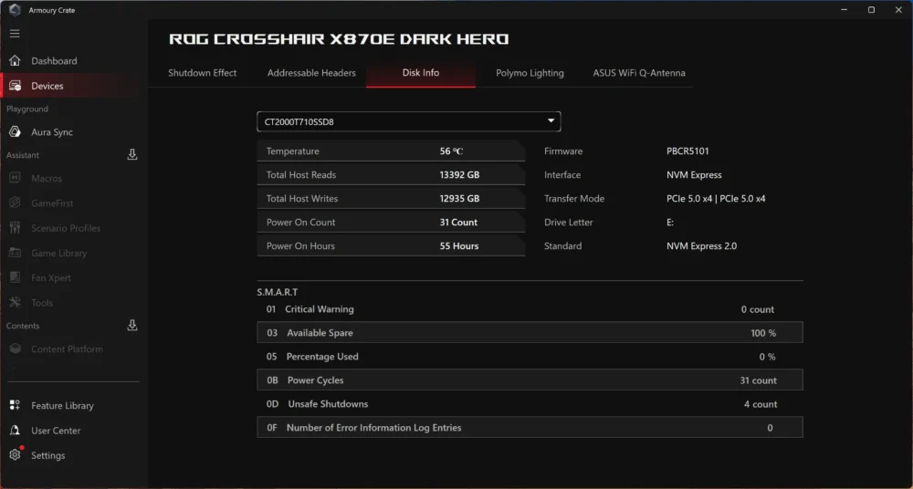Click the Game Library label
Viewport: 913px width, 489px height.
[x=58, y=254]
